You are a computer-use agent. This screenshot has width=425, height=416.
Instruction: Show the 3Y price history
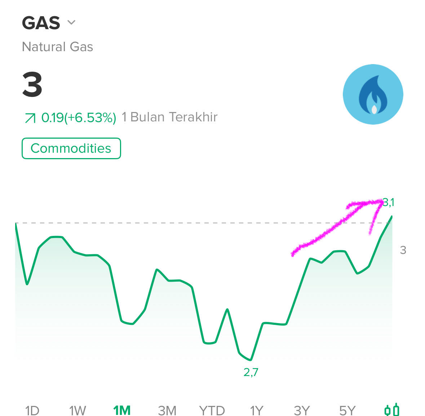pos(302,411)
